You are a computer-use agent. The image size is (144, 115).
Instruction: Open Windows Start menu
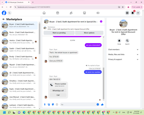click(x=4, y=112)
